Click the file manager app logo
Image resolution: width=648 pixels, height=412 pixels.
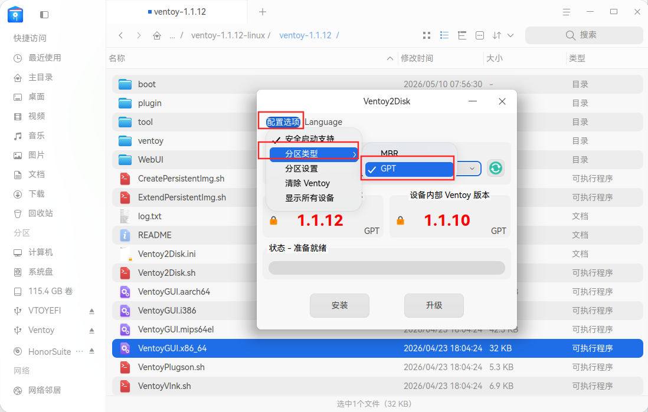15,15
